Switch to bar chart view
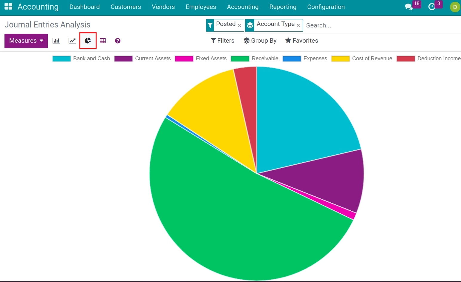The width and height of the screenshot is (461, 282). 56,41
